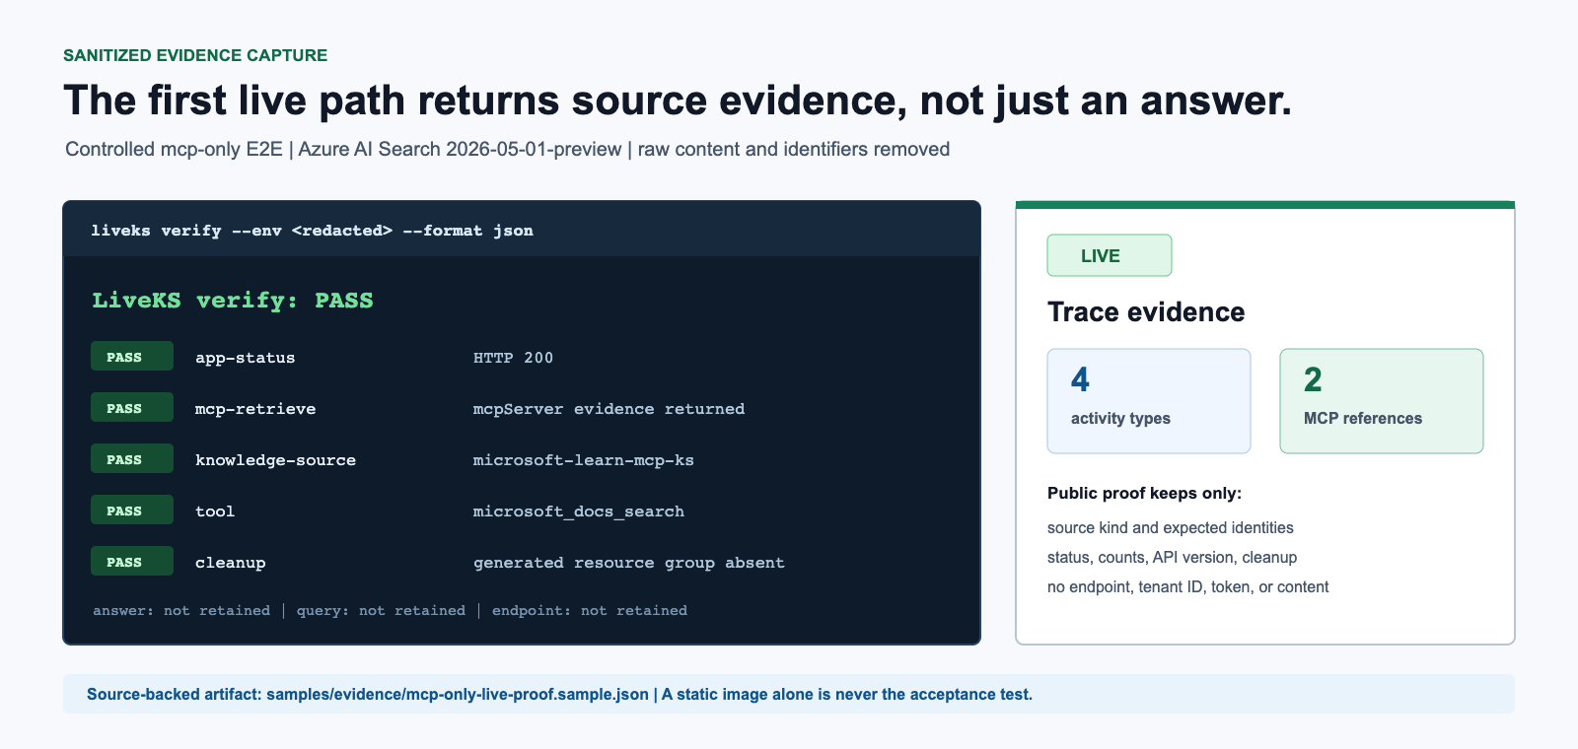Click 'endpoint: not retained' note
The height and width of the screenshot is (749, 1578).
(x=590, y=611)
